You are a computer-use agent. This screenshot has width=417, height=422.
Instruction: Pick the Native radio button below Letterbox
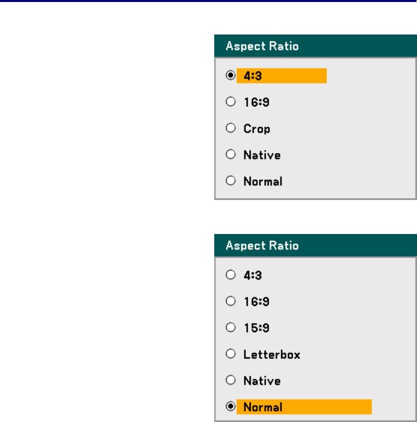230,380
